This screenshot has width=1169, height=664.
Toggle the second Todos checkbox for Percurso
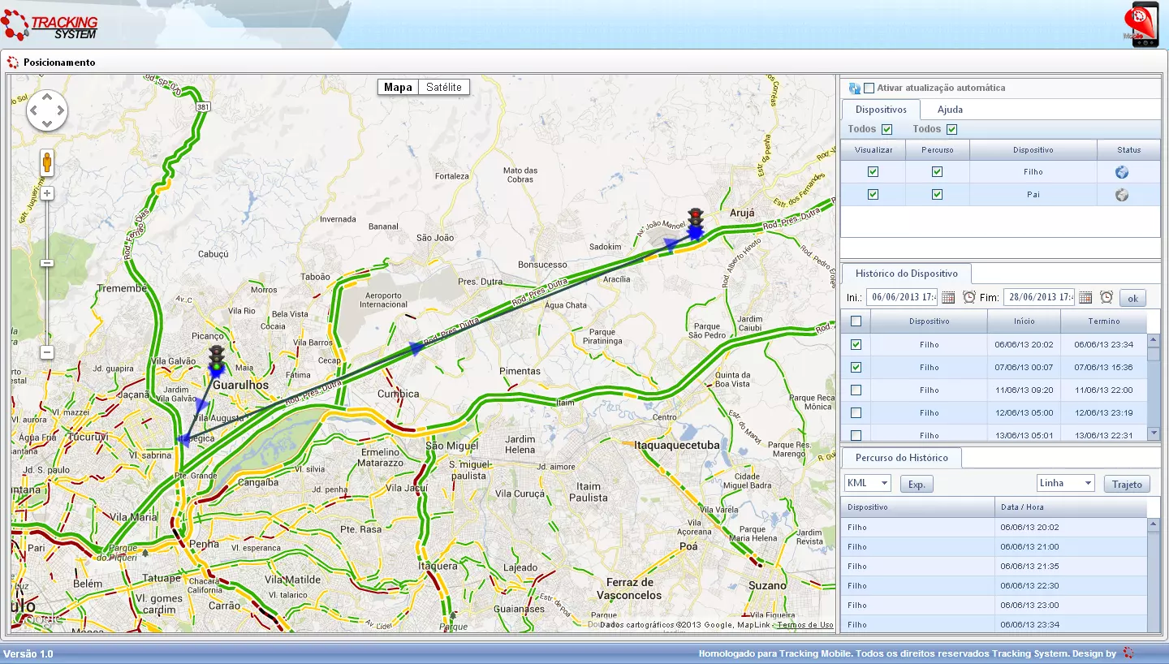pos(951,130)
